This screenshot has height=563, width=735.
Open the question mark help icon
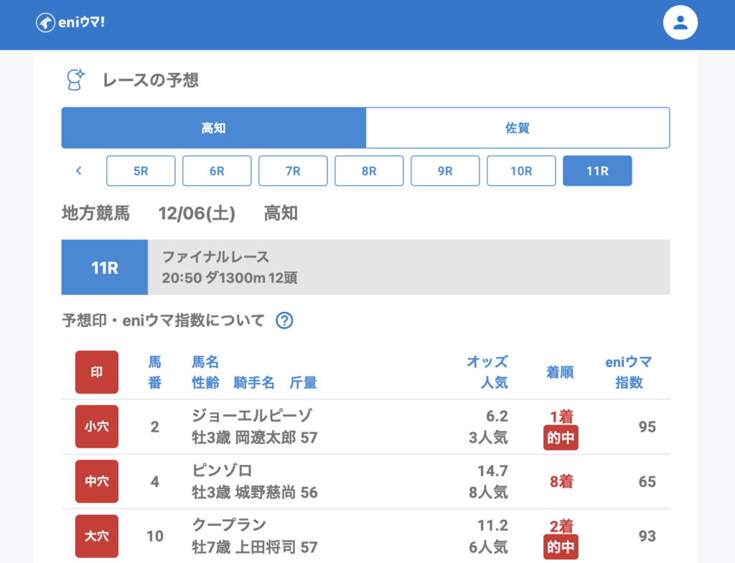[284, 321]
